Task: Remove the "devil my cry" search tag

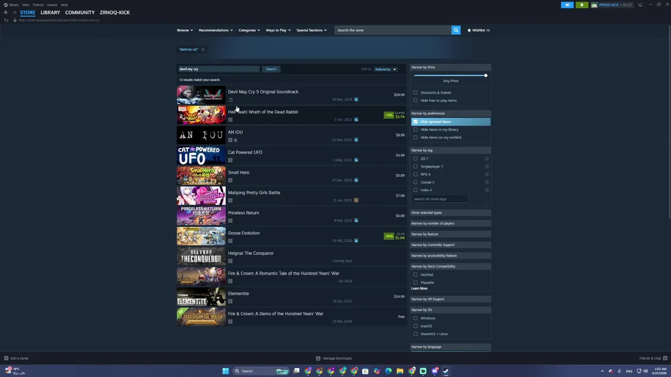Action: pos(203,50)
